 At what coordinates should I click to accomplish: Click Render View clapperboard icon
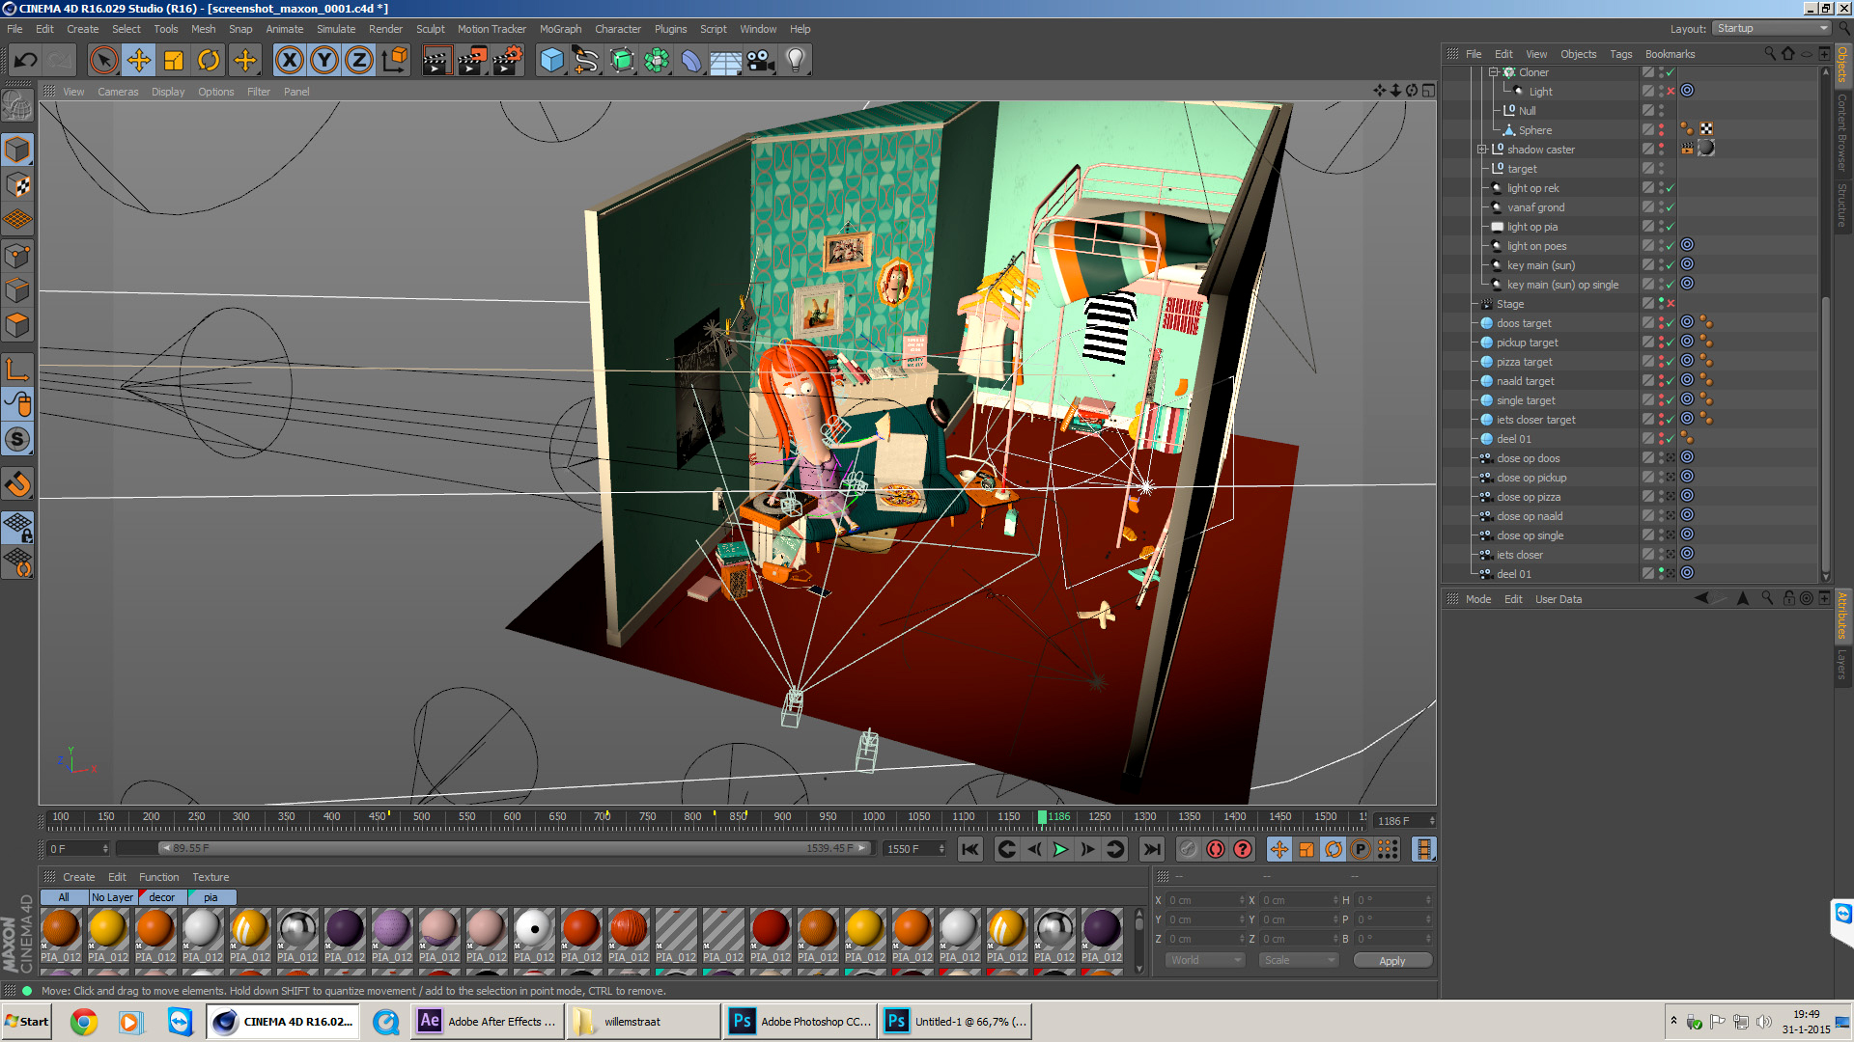[436, 61]
